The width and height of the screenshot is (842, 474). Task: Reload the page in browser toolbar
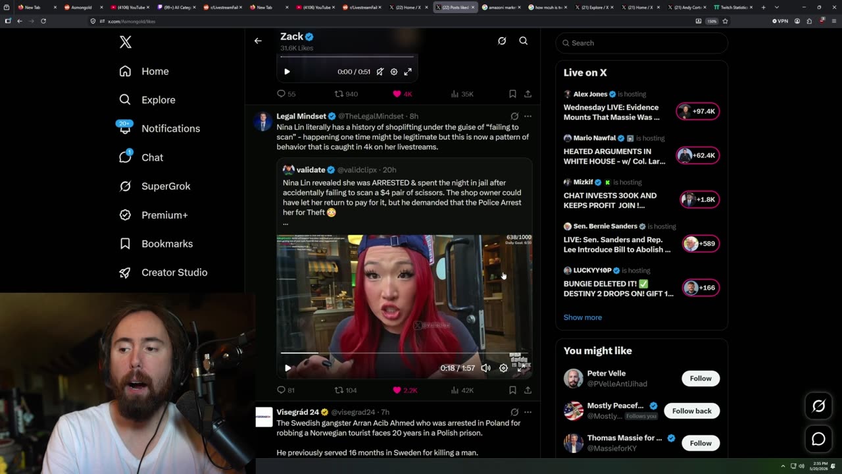[43, 21]
